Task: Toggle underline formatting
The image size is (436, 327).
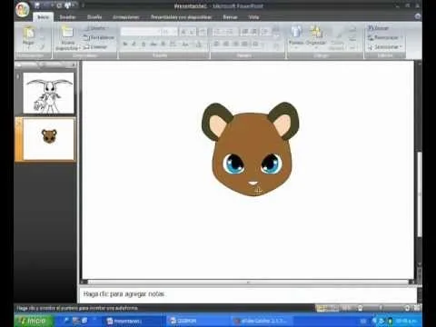Action: [144, 45]
